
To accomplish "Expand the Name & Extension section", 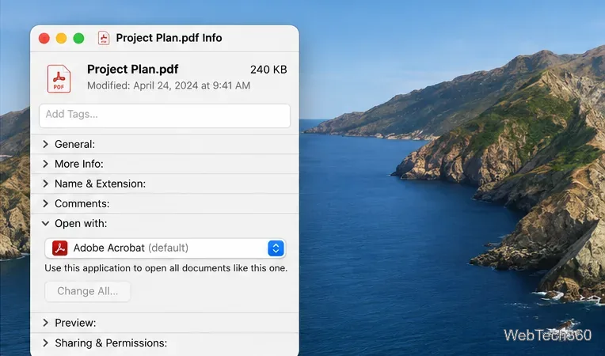I will coord(45,184).
